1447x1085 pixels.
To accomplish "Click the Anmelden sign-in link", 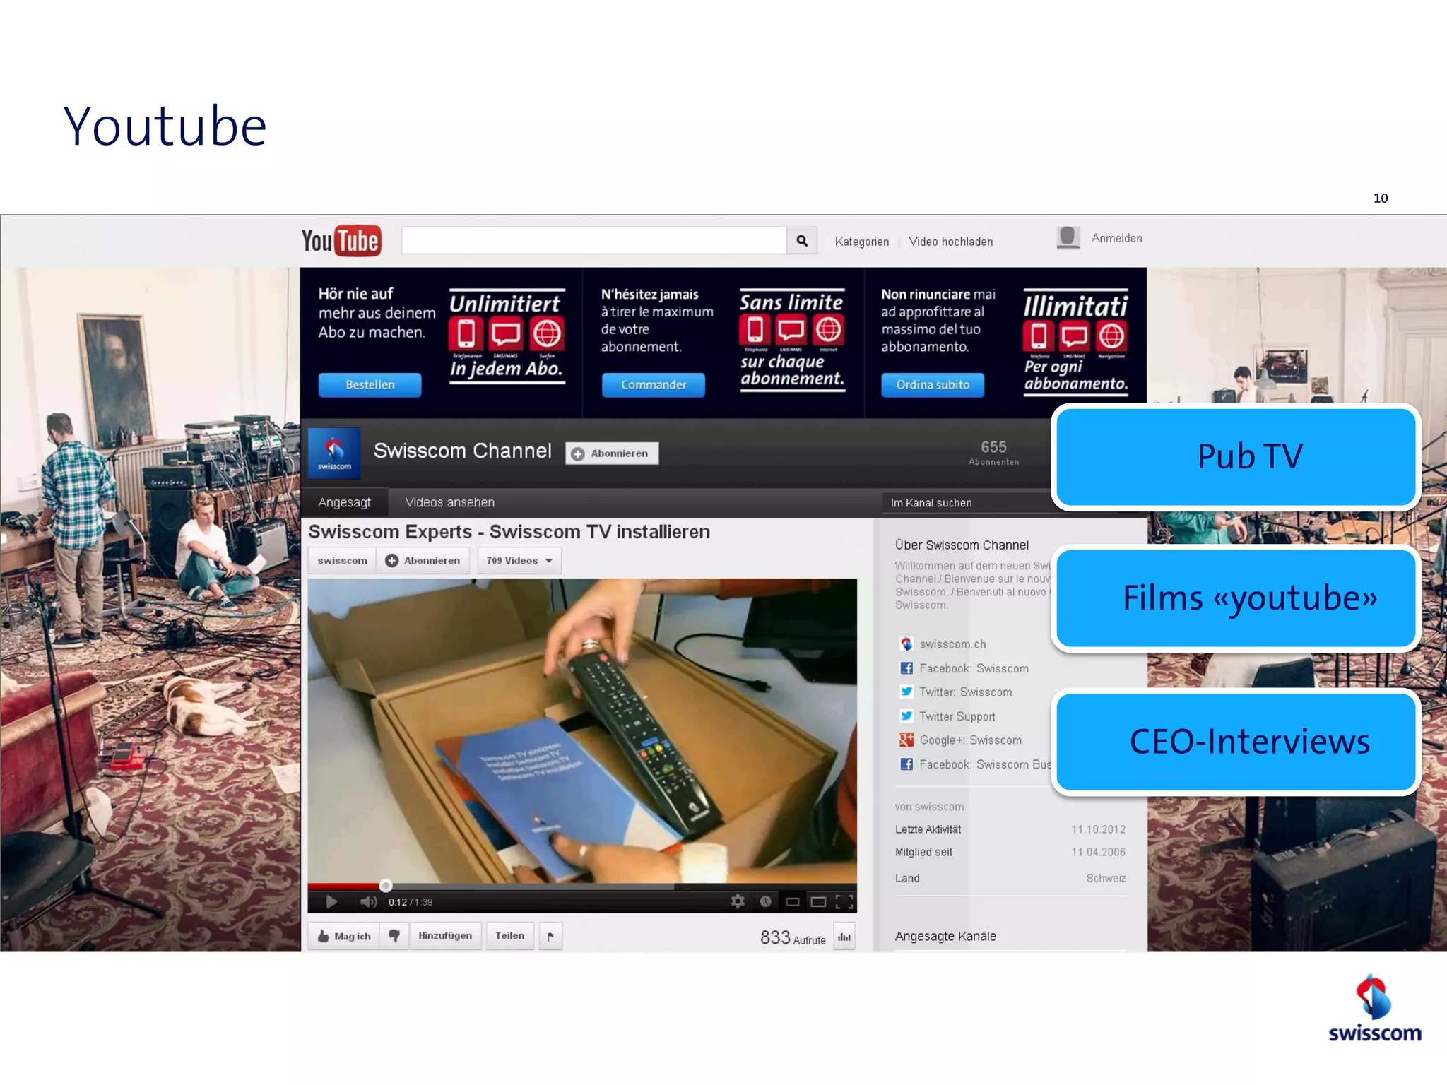I will (x=1117, y=238).
